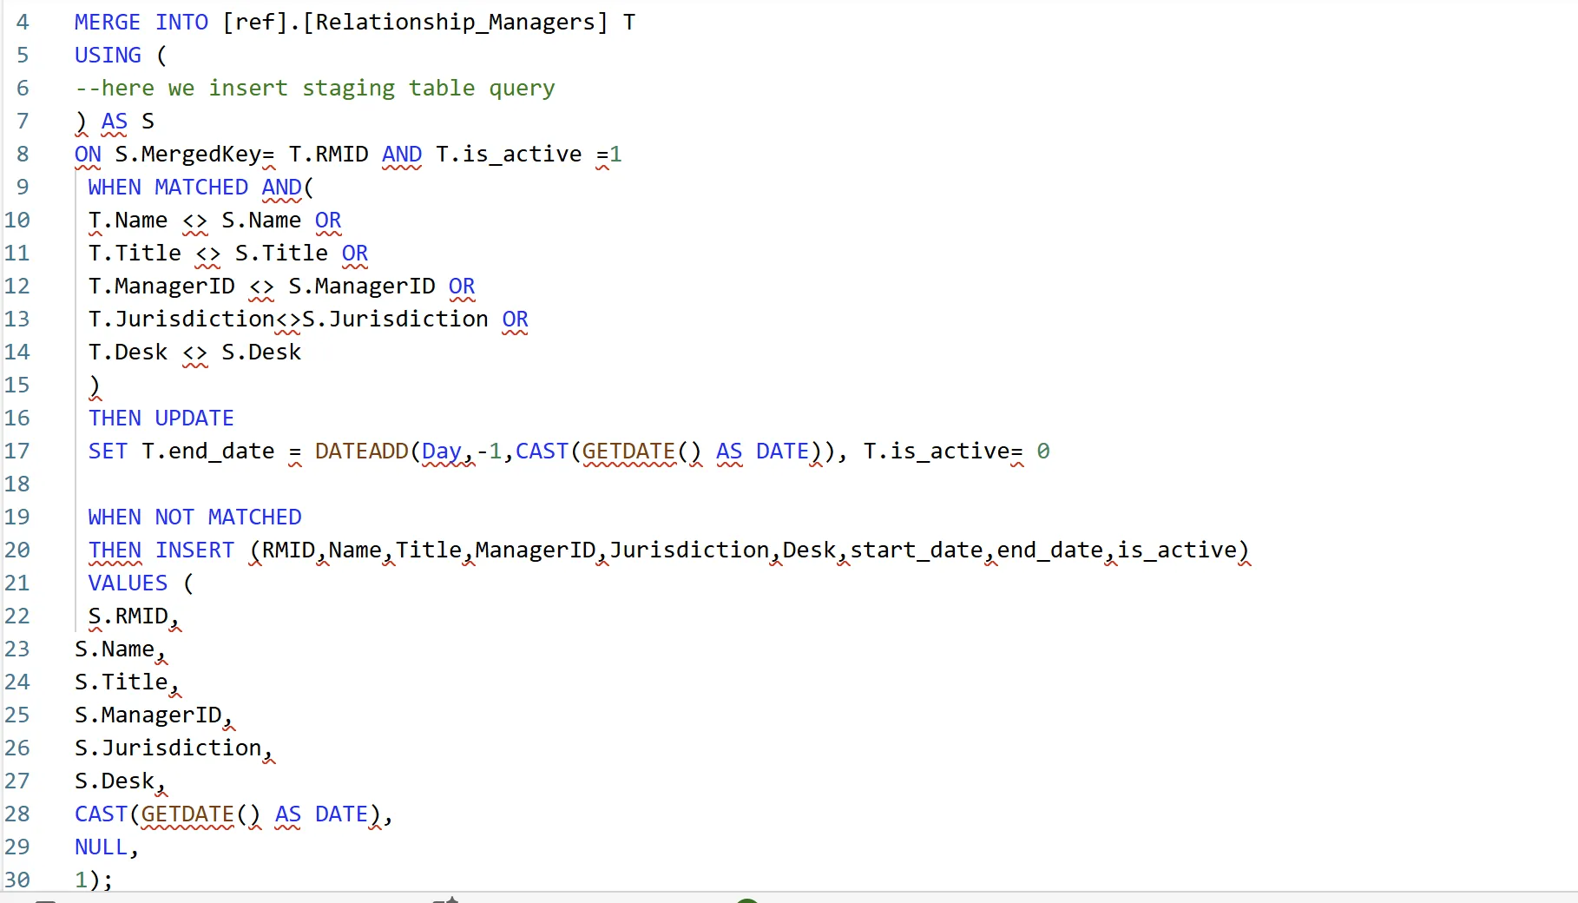The height and width of the screenshot is (903, 1578).
Task: Click T.Name in the comparison
Action: click(x=128, y=220)
